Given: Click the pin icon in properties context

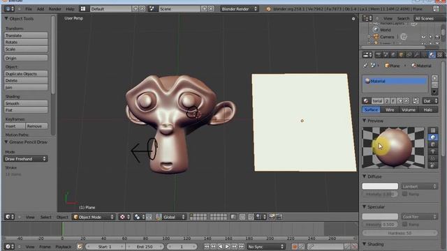Looking at the screenshot, I should point(365,66).
